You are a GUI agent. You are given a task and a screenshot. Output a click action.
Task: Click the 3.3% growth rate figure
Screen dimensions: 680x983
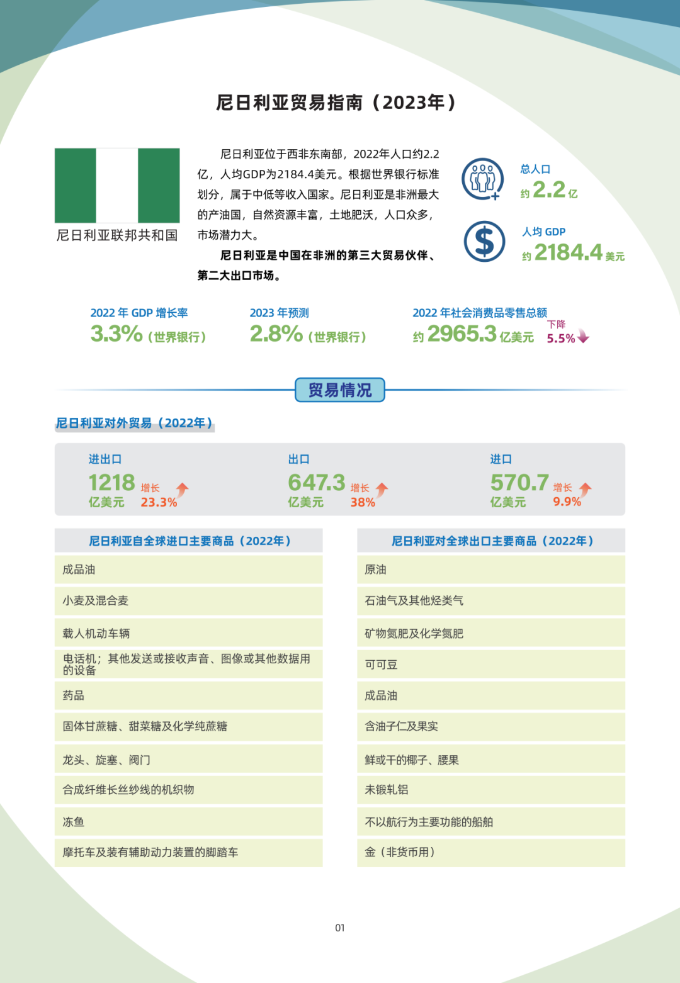click(116, 334)
